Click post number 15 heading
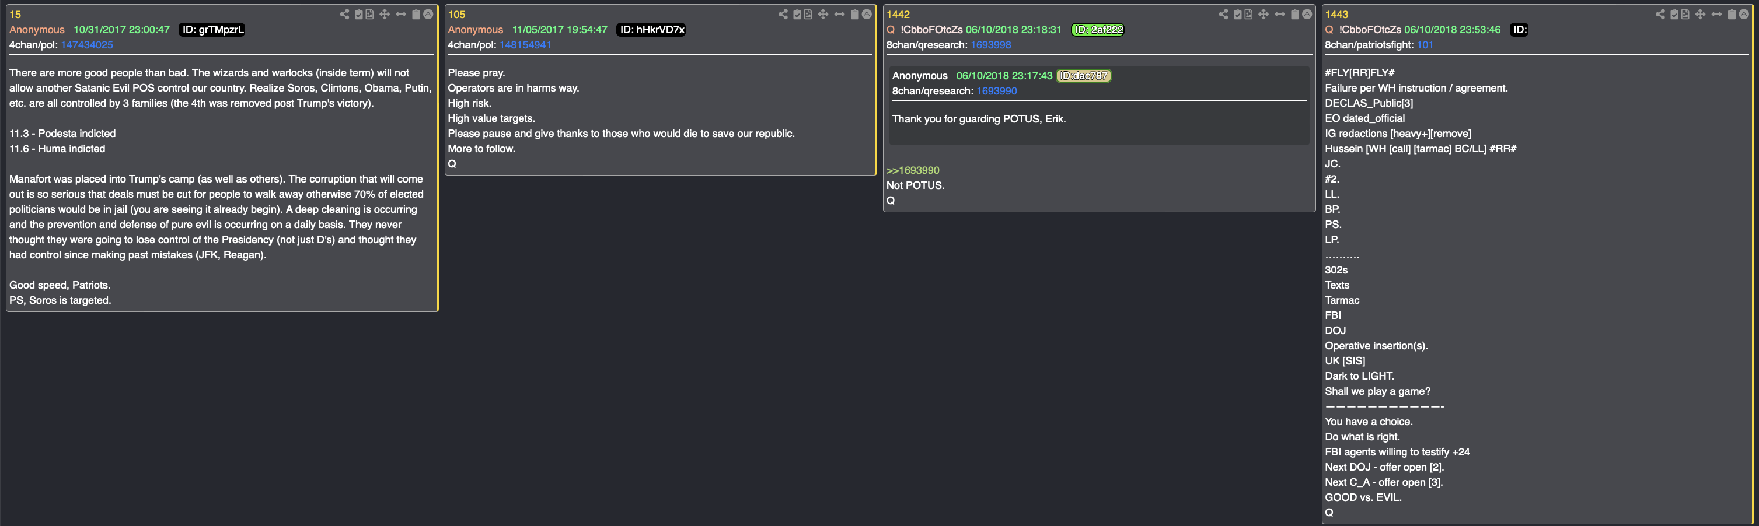The height and width of the screenshot is (526, 1759). 15,15
